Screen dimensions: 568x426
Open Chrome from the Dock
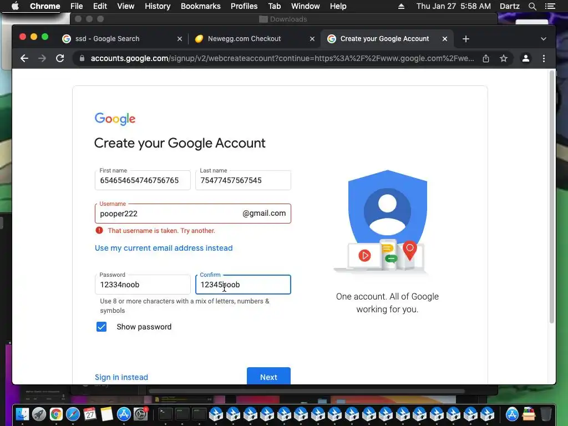[x=56, y=414]
